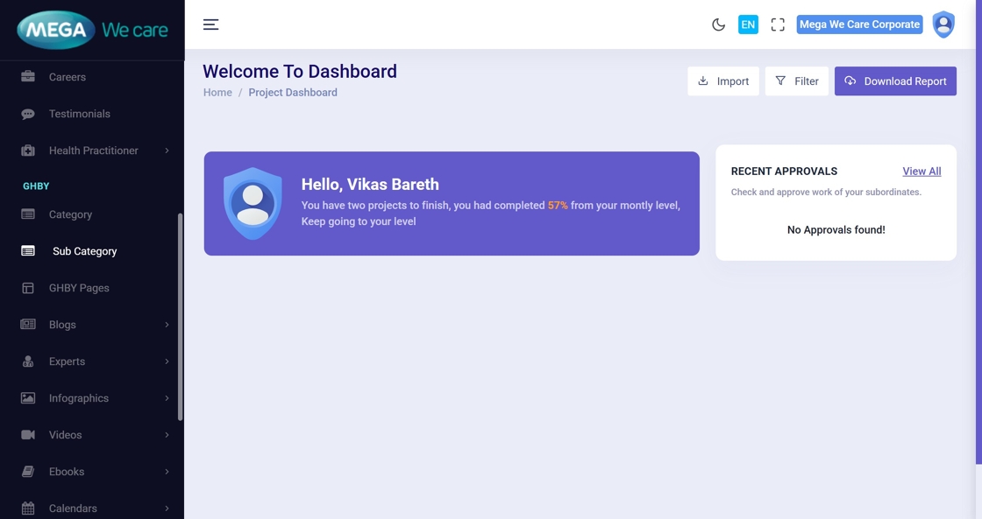The image size is (982, 519).
Task: Toggle fullscreen mode icon
Action: 778,25
